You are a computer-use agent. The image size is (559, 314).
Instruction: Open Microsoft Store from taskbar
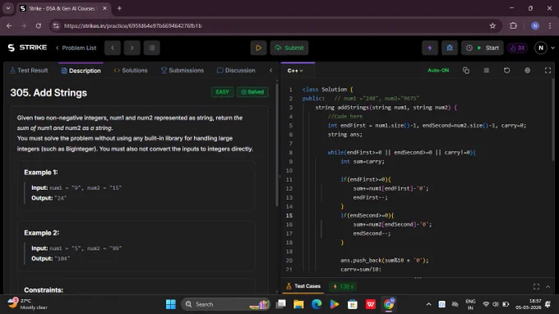(x=353, y=304)
